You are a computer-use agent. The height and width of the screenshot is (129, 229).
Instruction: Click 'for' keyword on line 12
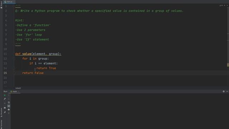[x=25, y=59]
